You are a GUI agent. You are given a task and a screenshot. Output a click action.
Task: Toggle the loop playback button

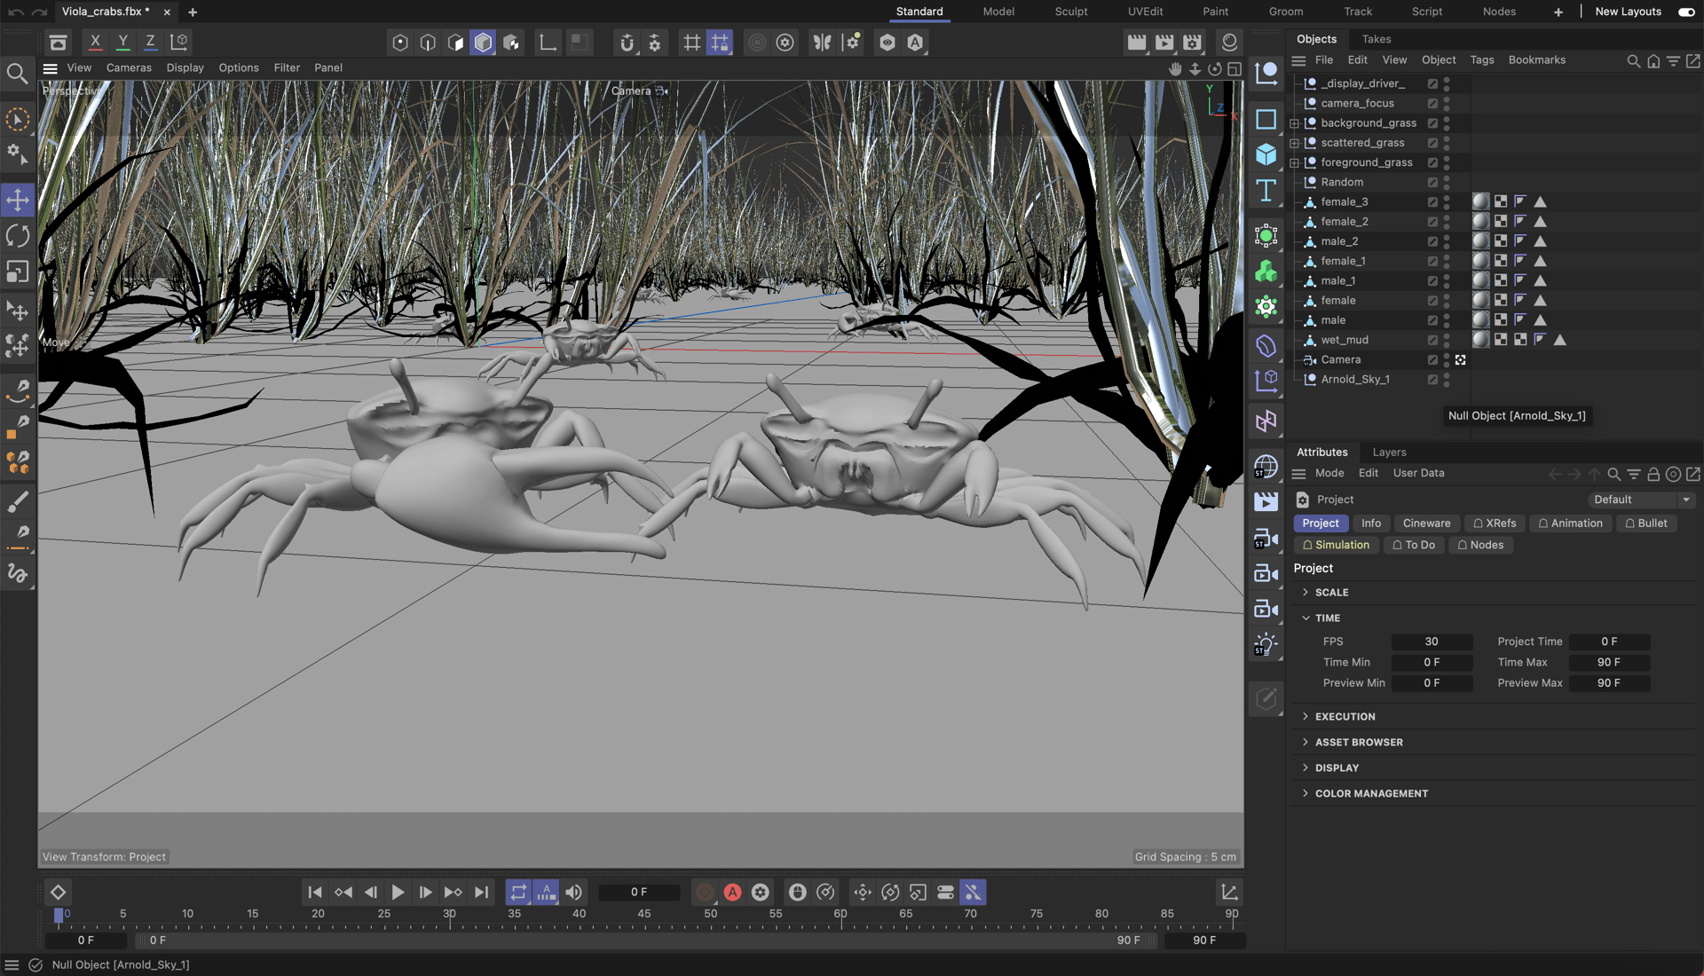coord(518,893)
